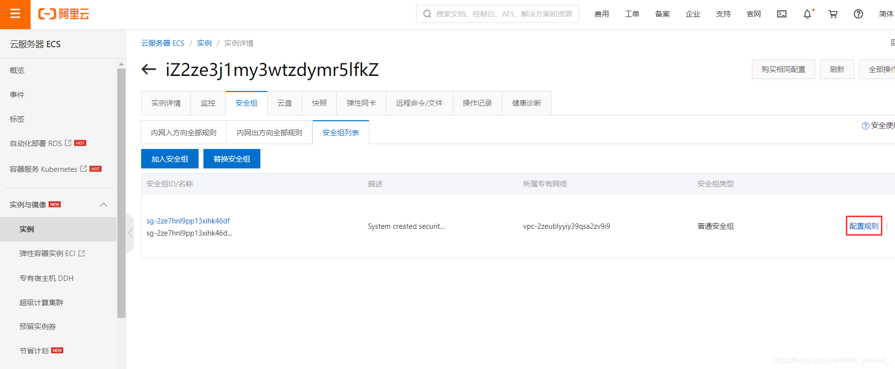
Task: Click the vpc-2zeublyyiy39qsa2zv9i9 network text
Action: (x=566, y=226)
